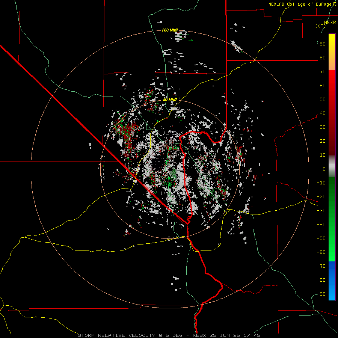The width and height of the screenshot is (338, 338).
Task: Click the 20 value on the velocity scale
Action: pos(323,141)
